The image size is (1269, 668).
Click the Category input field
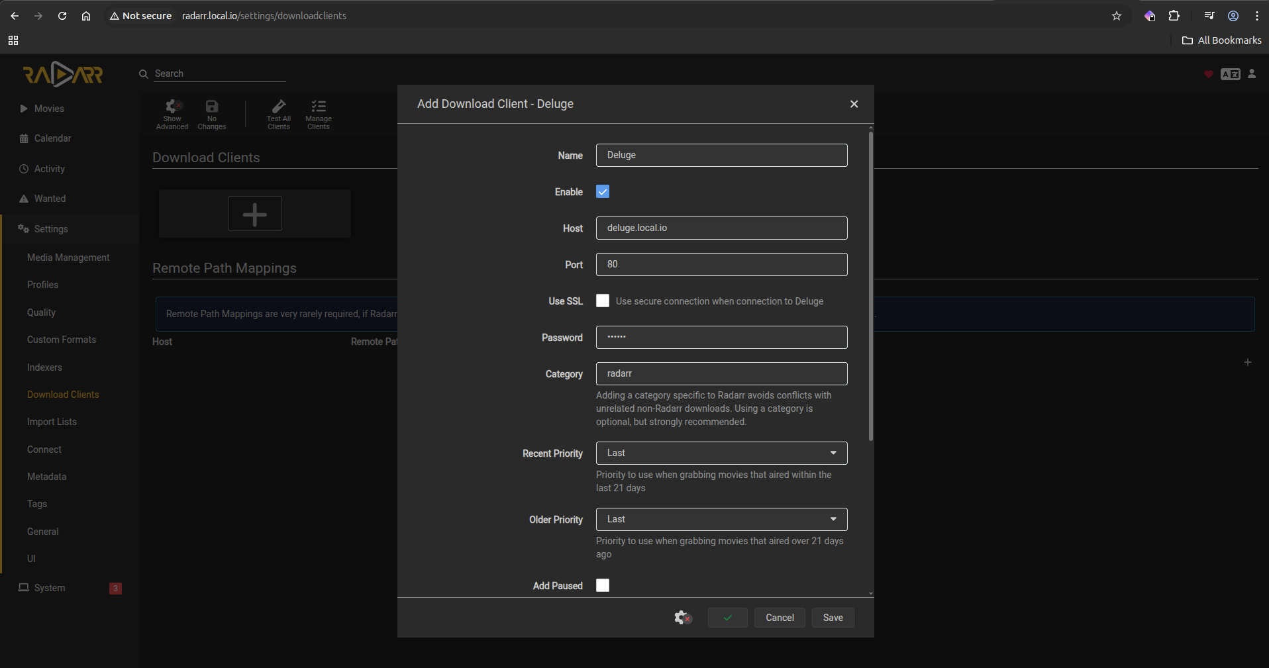722,374
